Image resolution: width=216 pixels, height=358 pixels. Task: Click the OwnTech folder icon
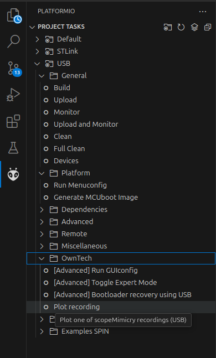[54, 258]
